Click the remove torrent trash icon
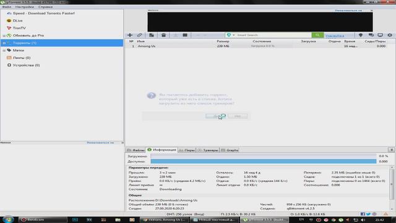The width and height of the screenshot is (396, 223). [163, 35]
